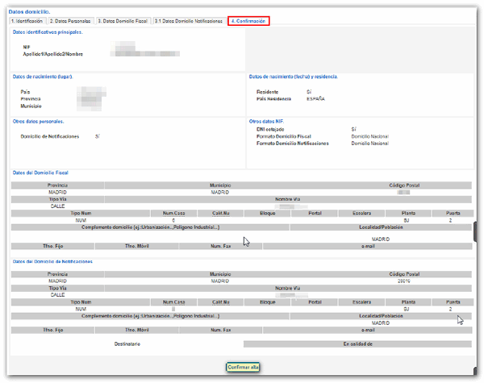Go to the 3. Datos Domicilio Fiscal tab
484x383 pixels.
[x=123, y=21]
